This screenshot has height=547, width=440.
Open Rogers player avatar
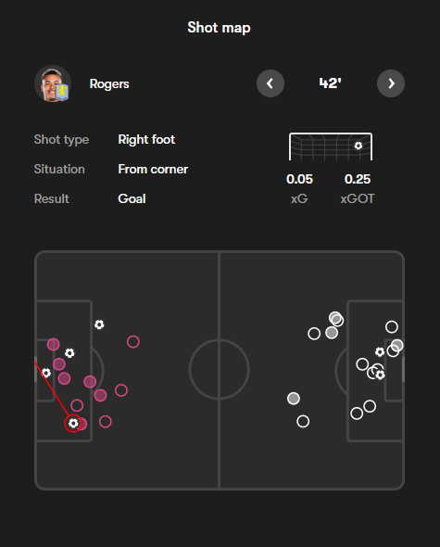point(53,83)
